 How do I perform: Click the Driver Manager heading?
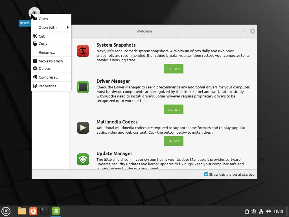coord(113,81)
